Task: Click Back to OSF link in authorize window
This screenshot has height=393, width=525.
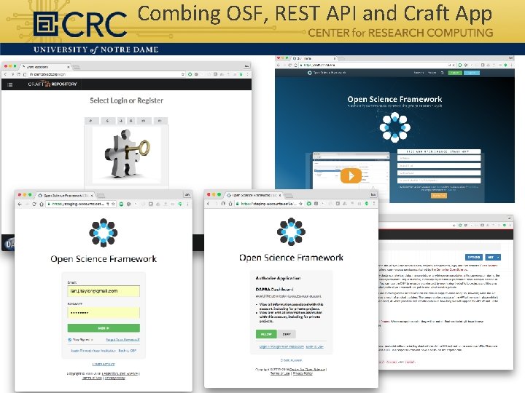Action: click(315, 346)
